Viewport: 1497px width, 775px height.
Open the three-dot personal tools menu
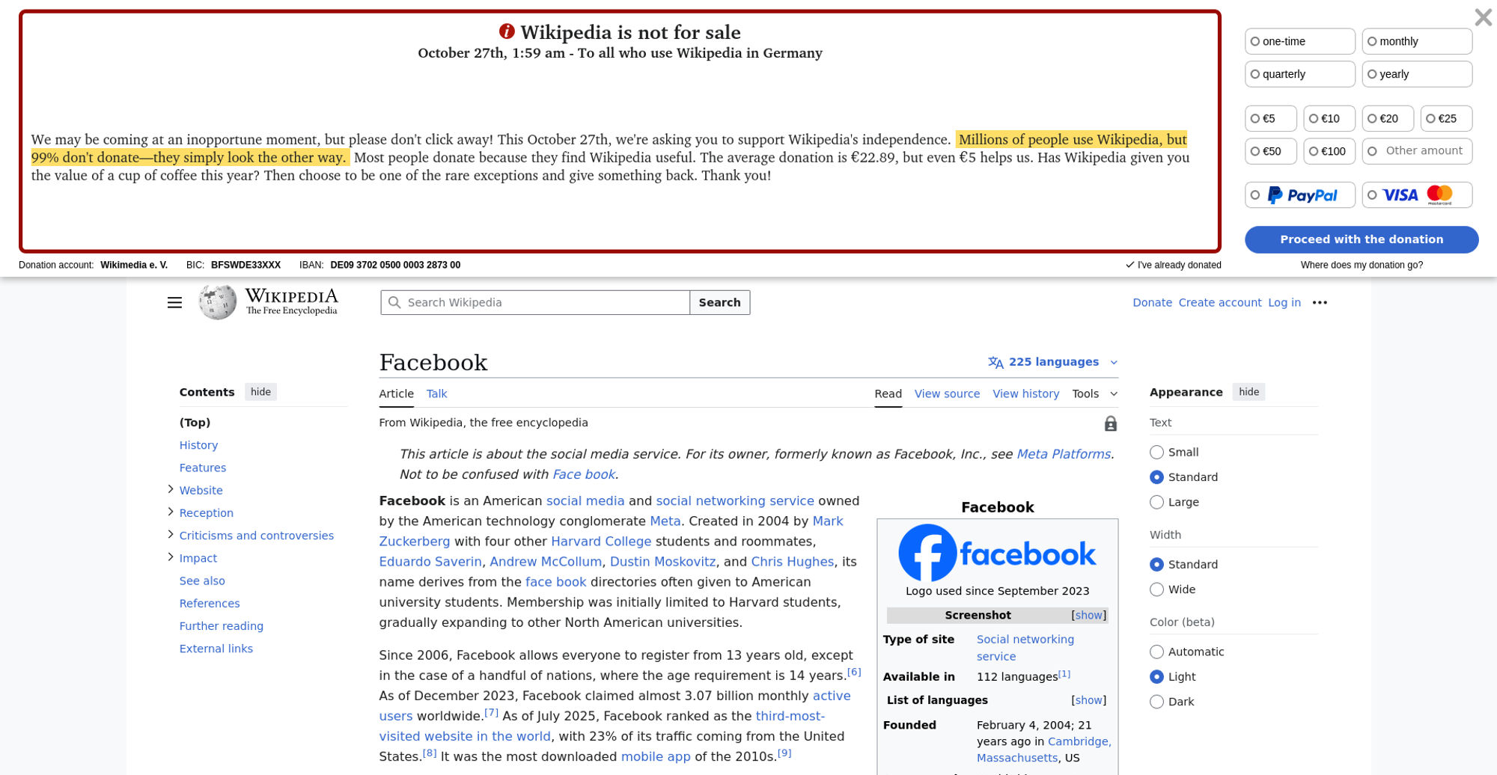[x=1320, y=302]
